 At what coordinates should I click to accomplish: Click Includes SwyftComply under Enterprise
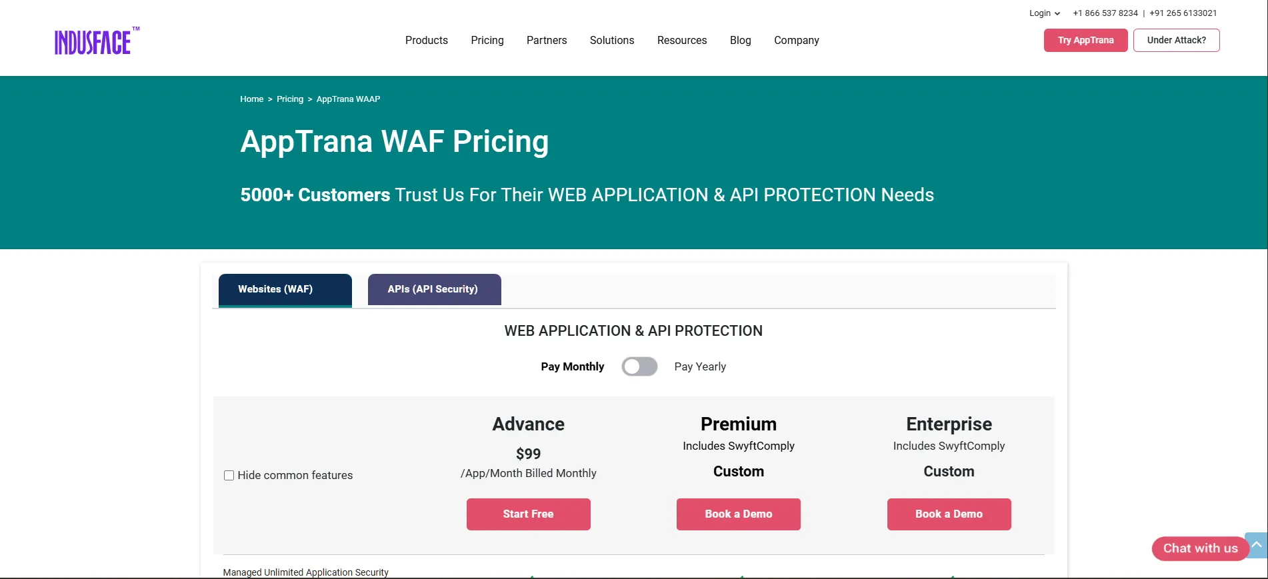(949, 446)
